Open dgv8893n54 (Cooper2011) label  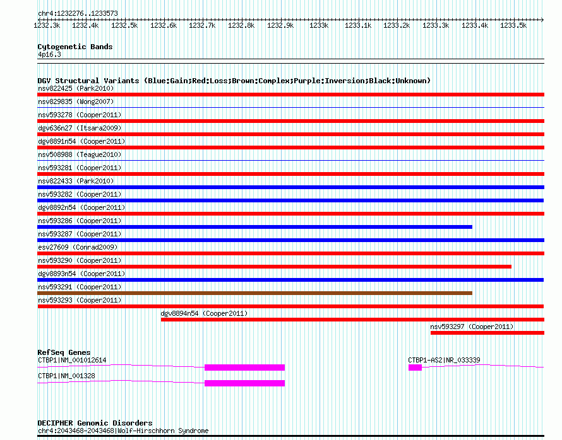81,274
